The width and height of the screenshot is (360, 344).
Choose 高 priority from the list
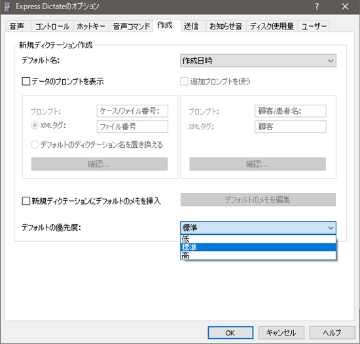[258, 255]
